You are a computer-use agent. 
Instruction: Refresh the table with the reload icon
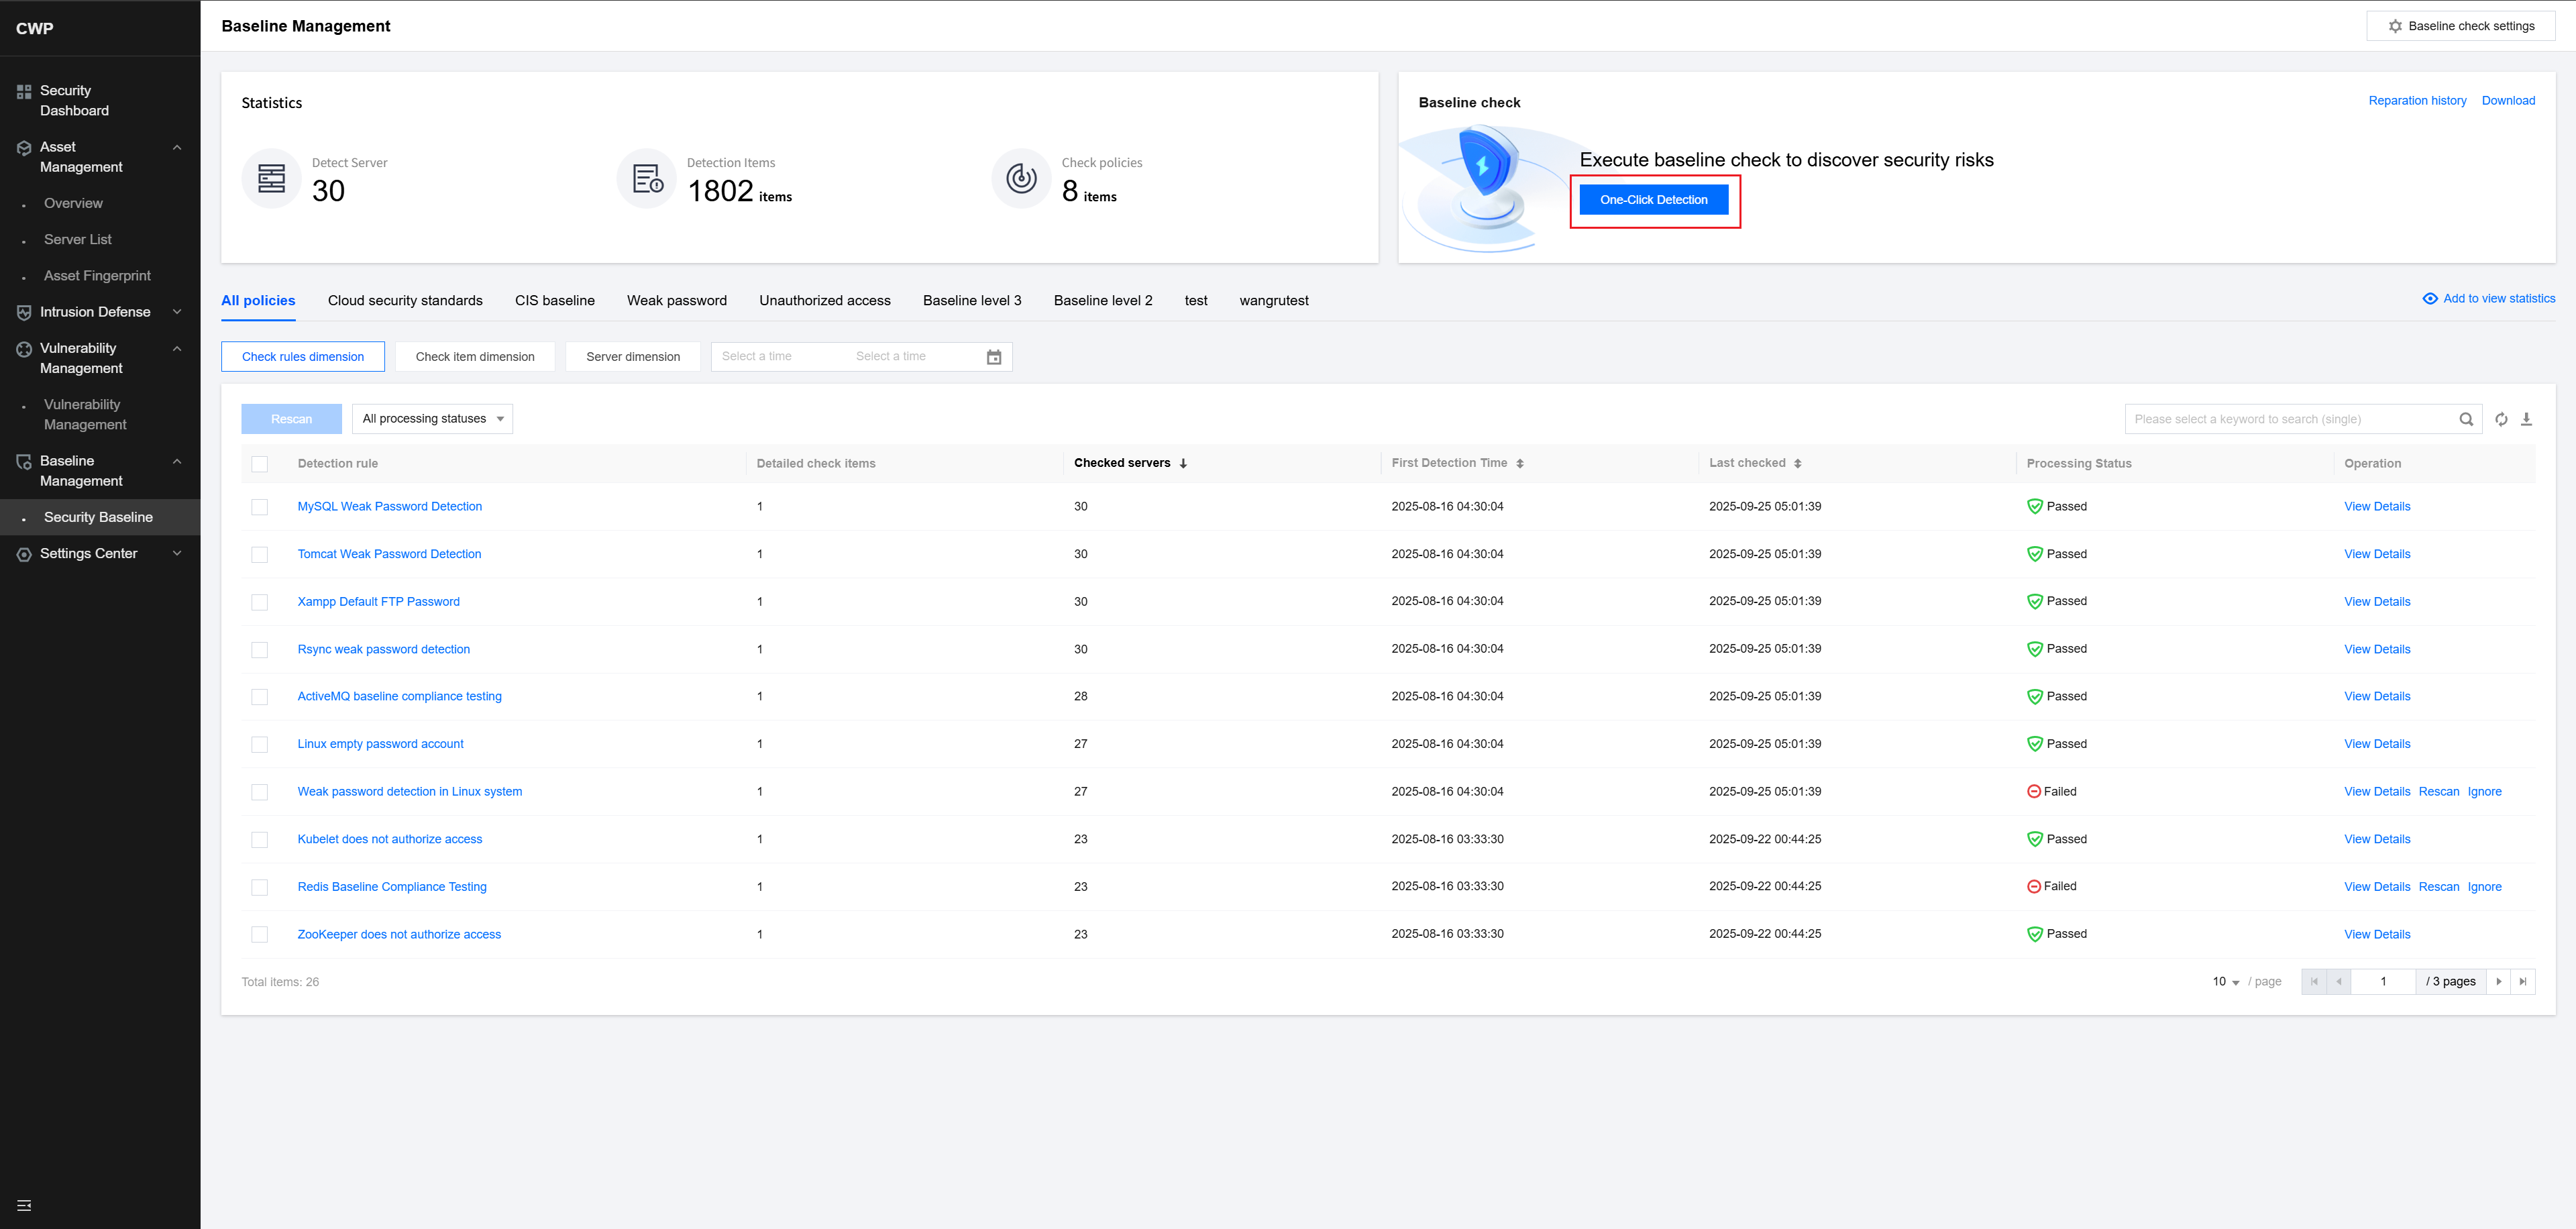coord(2501,420)
